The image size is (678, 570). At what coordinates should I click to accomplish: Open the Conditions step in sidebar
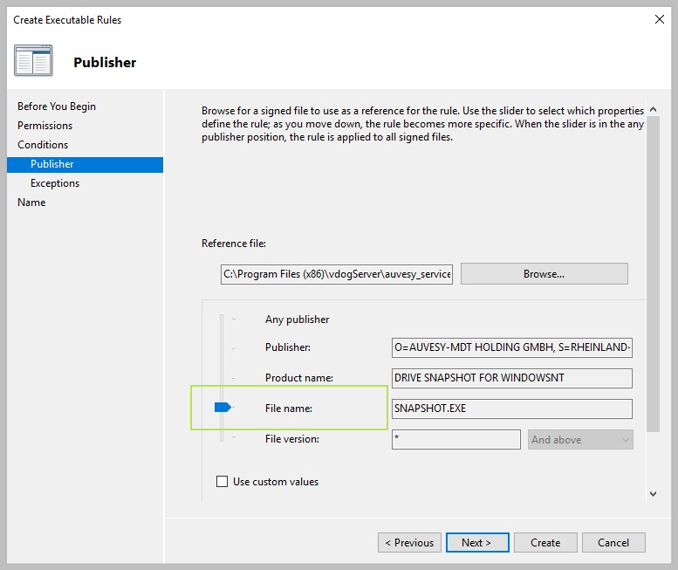(x=43, y=145)
